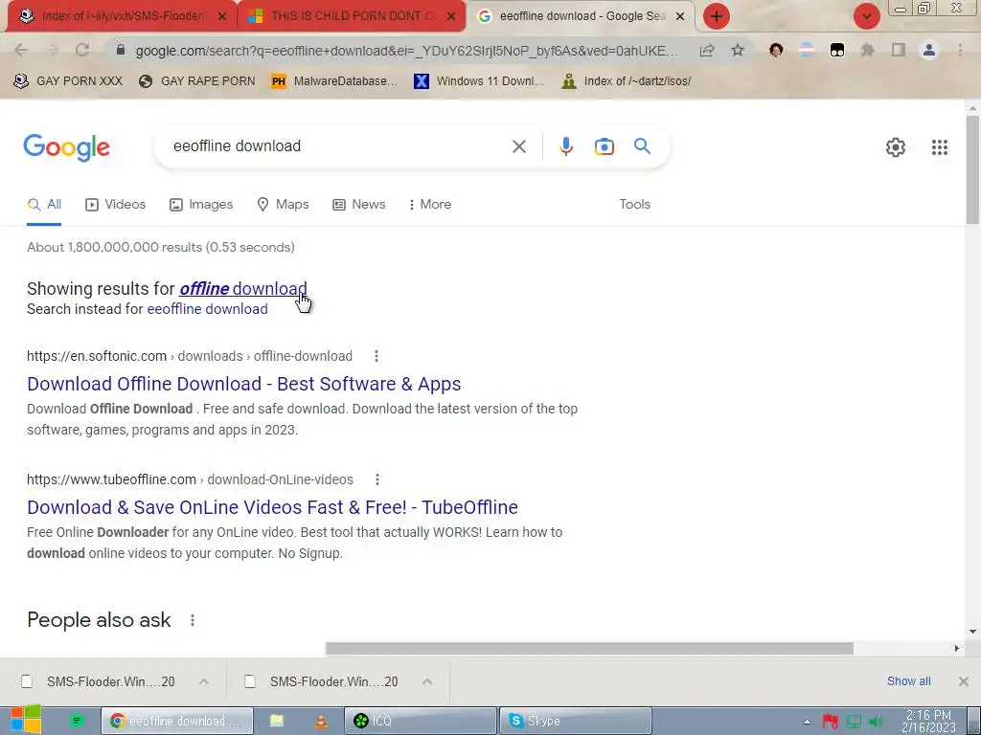981x735 pixels.
Task: Open the TubeOffline 'Download & Save OnLine Videos' result
Action: pos(272,507)
